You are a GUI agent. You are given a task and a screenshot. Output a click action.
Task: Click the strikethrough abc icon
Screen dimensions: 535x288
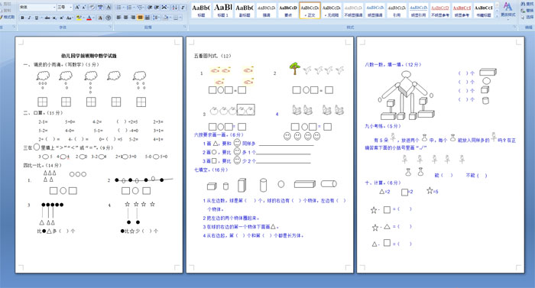[47, 18]
